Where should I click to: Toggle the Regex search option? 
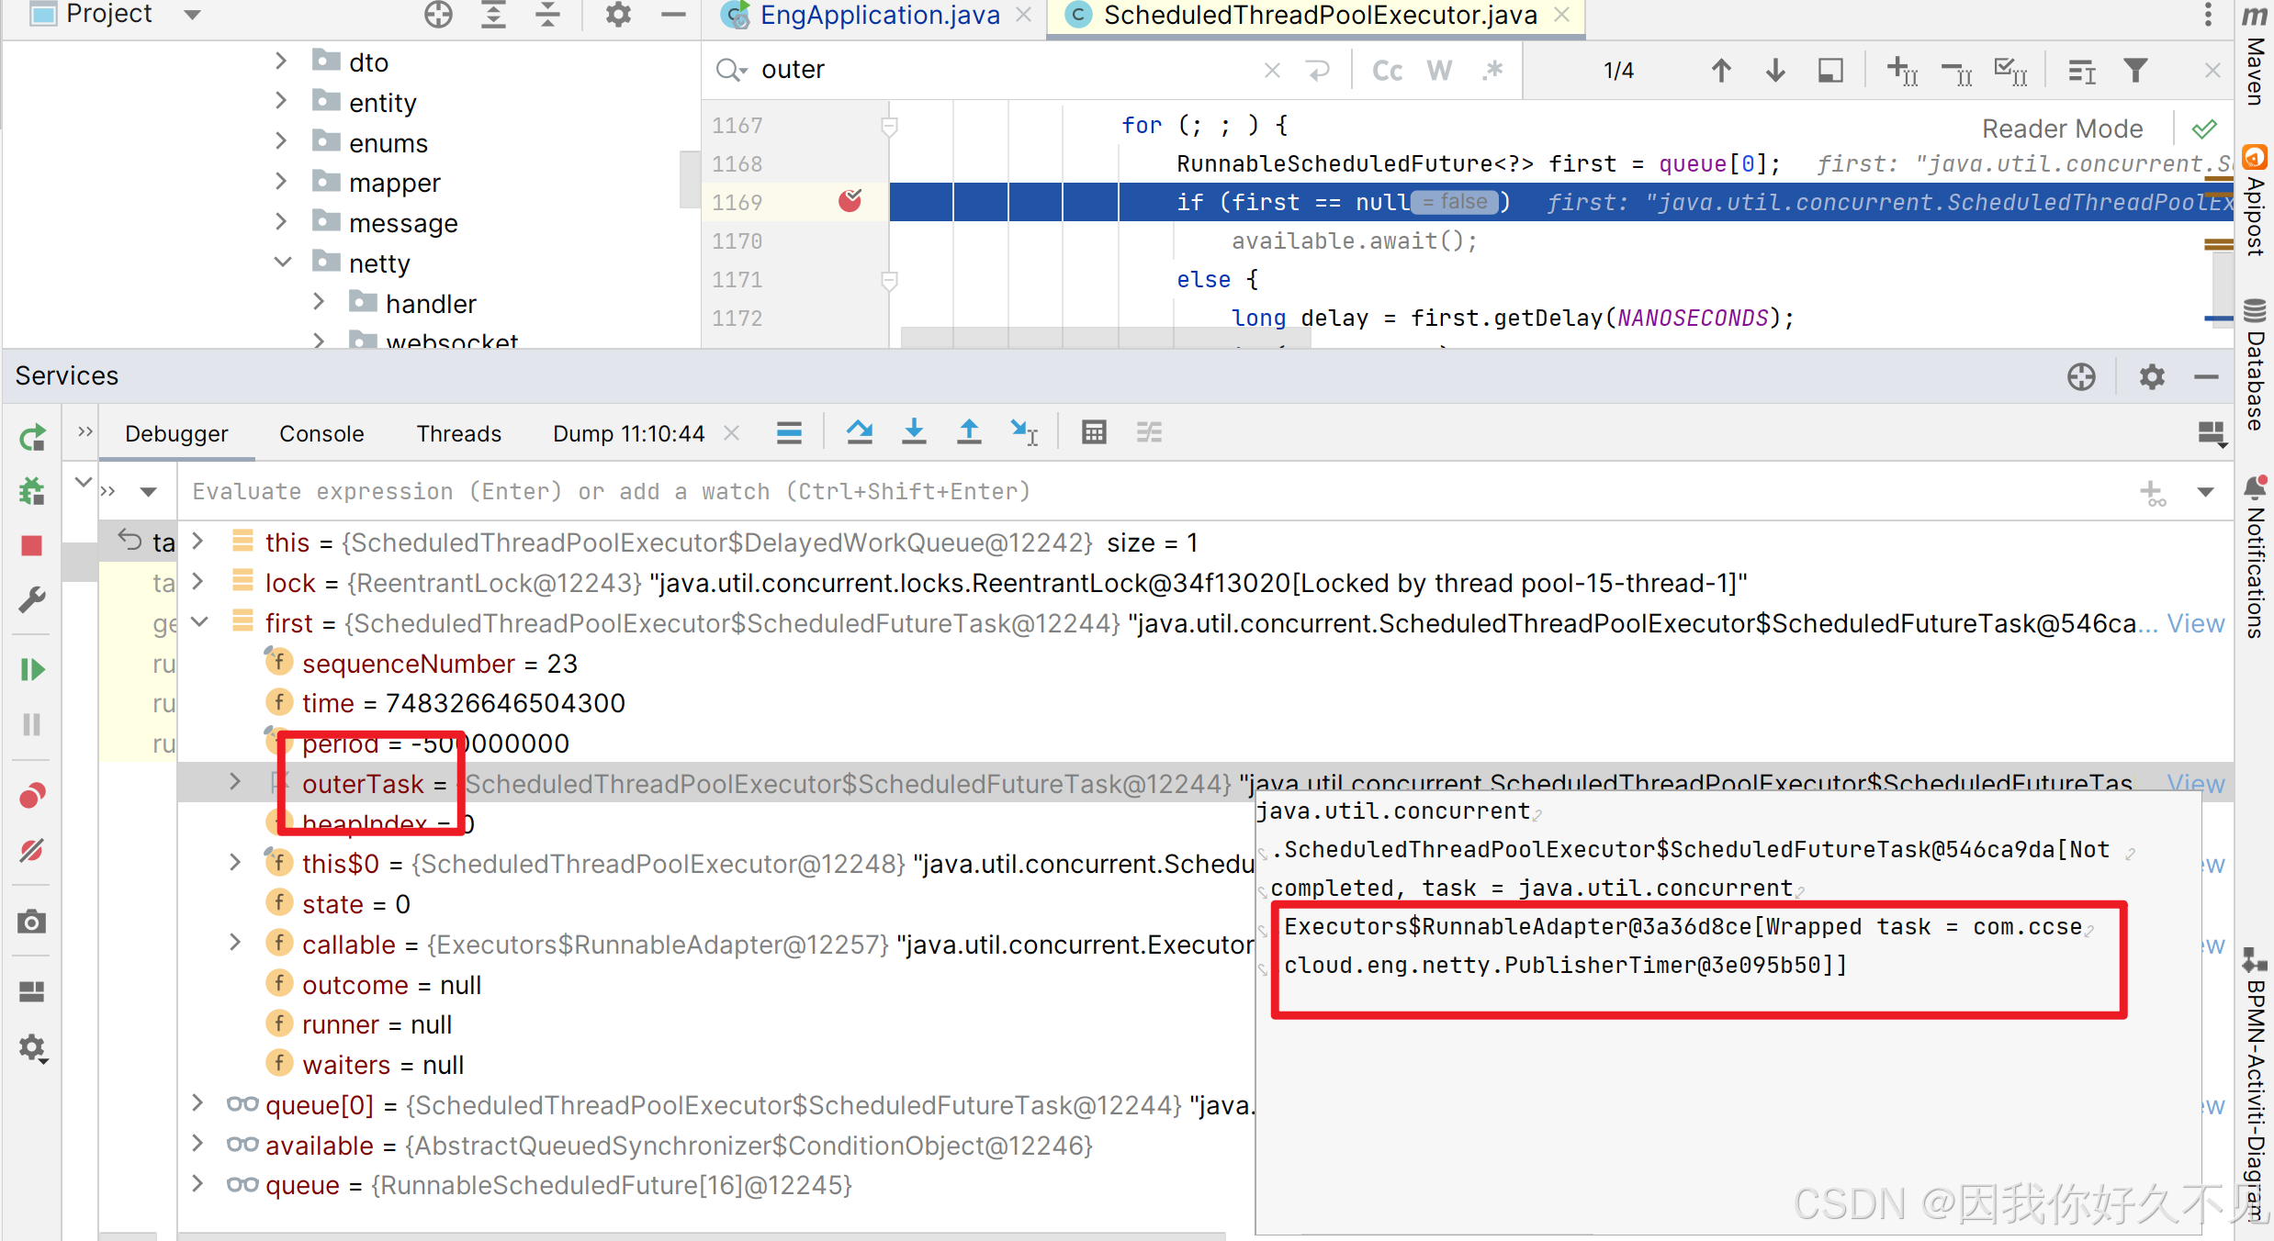pos(1492,71)
